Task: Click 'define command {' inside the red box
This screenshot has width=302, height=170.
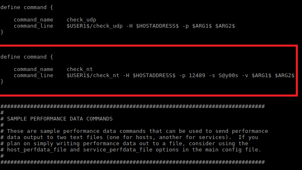Action: click(26, 57)
